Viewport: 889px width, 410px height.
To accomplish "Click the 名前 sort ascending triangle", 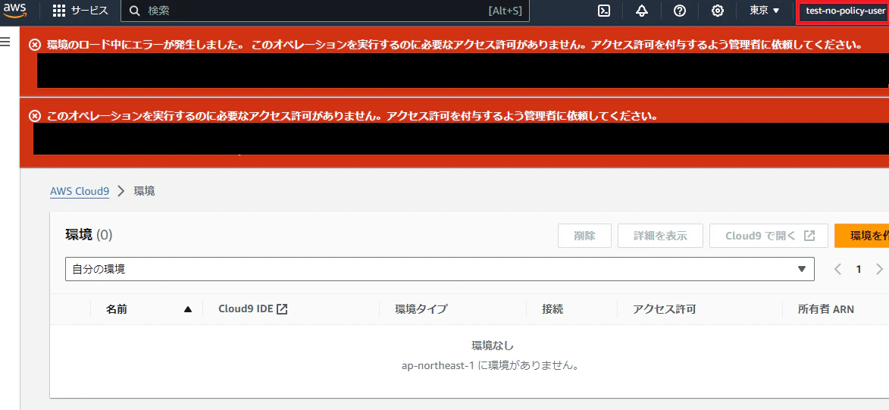I will click(x=188, y=310).
